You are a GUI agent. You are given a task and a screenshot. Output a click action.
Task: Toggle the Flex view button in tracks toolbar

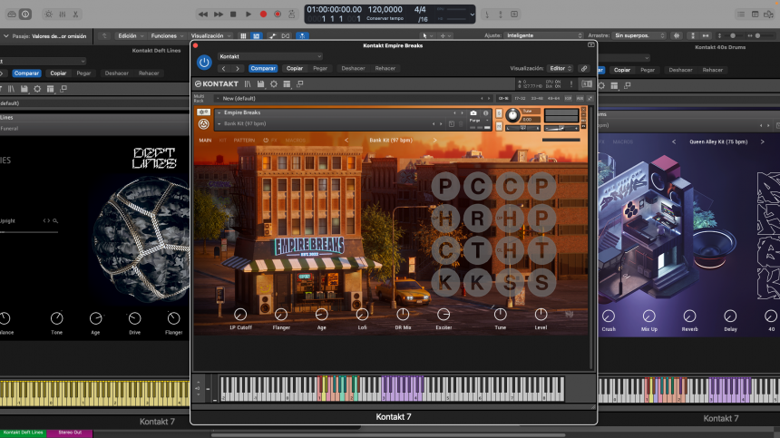pyautogui.click(x=286, y=35)
